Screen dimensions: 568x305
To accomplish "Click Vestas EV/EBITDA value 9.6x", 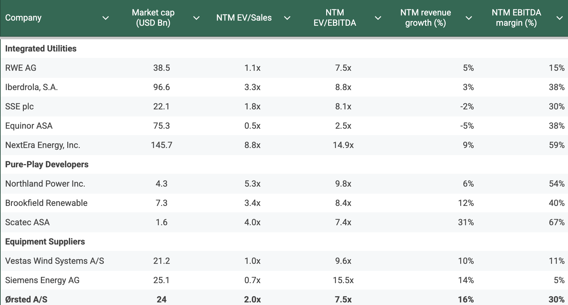I will (x=343, y=261).
